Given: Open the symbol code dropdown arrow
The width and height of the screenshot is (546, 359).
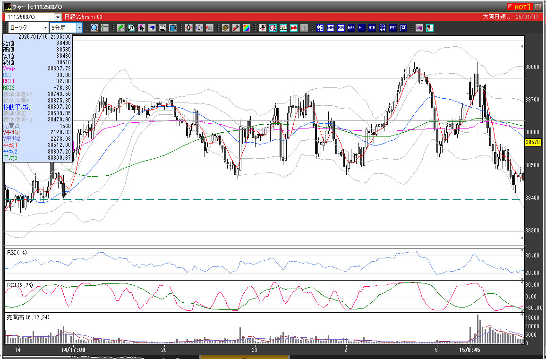Looking at the screenshot, I should (x=58, y=17).
